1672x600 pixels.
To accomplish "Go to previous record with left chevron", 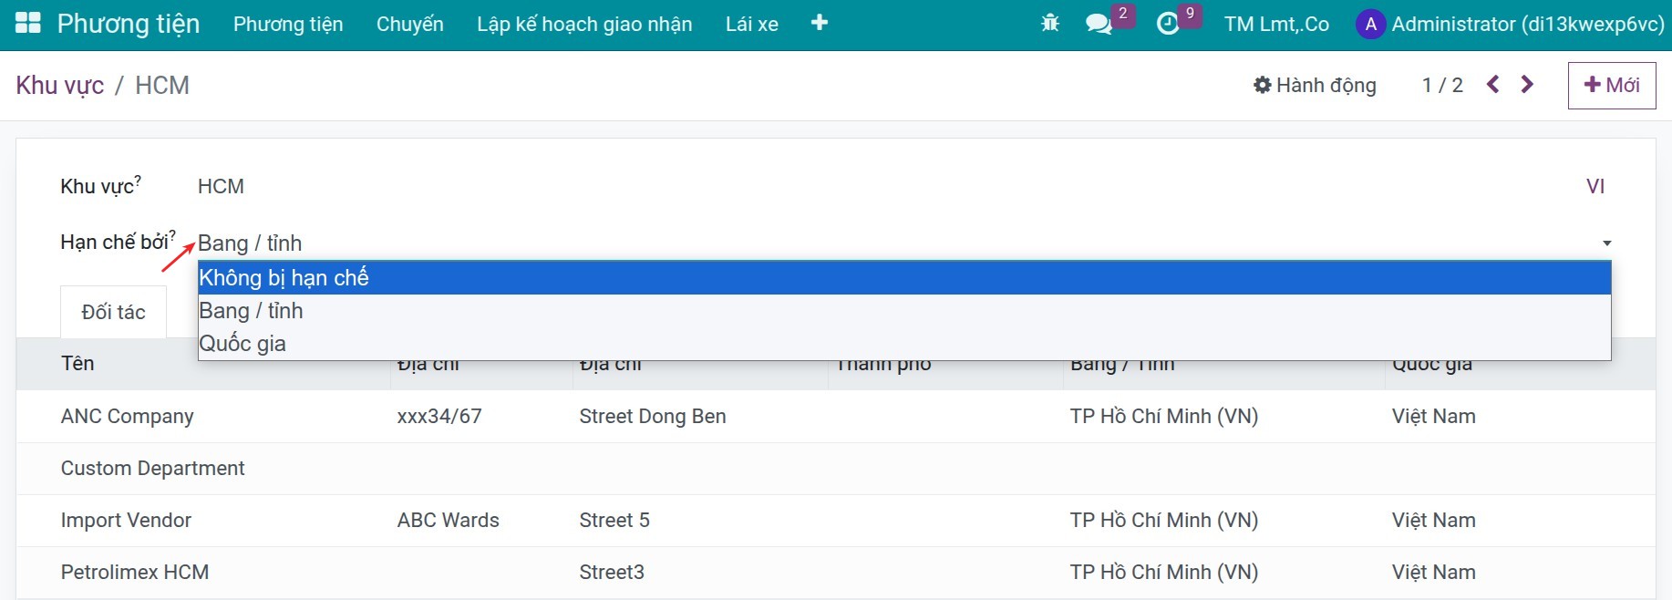I will 1492,85.
